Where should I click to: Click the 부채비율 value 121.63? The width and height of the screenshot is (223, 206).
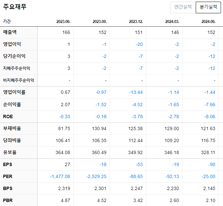[208, 128]
